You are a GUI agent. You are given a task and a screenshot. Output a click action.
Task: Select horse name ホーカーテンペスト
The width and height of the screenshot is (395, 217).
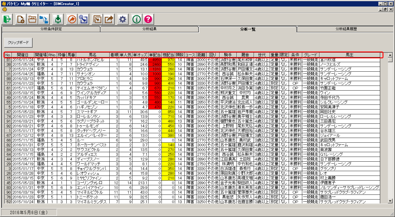92,145
